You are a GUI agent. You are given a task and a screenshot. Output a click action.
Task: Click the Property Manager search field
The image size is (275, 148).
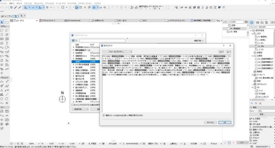click(x=103, y=41)
